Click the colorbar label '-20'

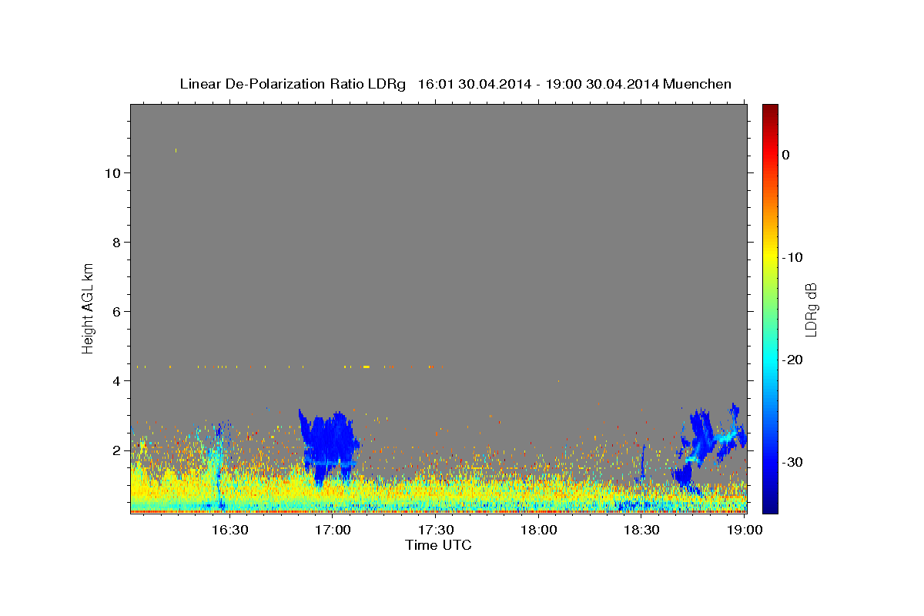click(793, 360)
